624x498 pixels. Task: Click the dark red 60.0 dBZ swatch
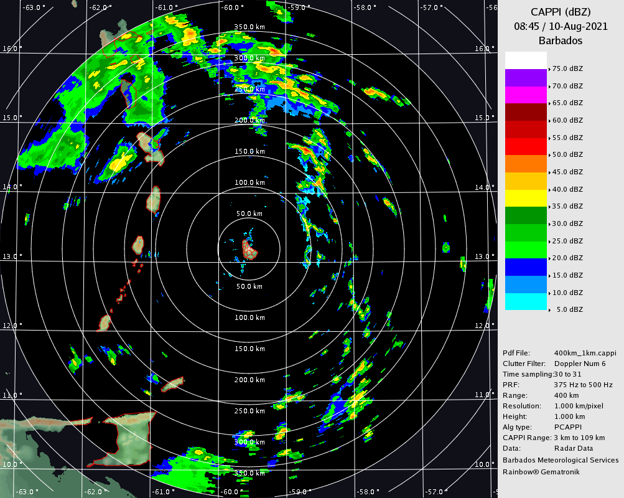pyautogui.click(x=526, y=112)
